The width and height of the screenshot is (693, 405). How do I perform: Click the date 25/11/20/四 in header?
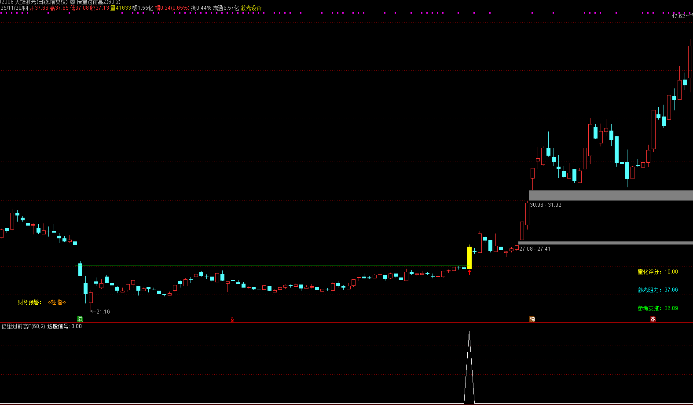click(14, 8)
